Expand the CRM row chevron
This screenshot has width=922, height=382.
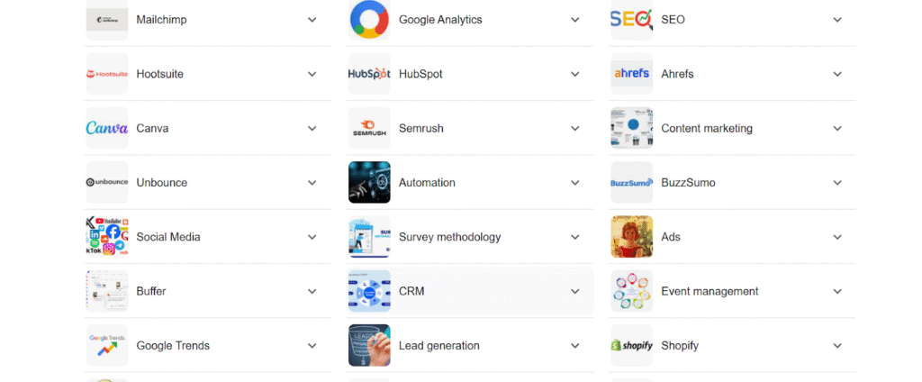(575, 291)
